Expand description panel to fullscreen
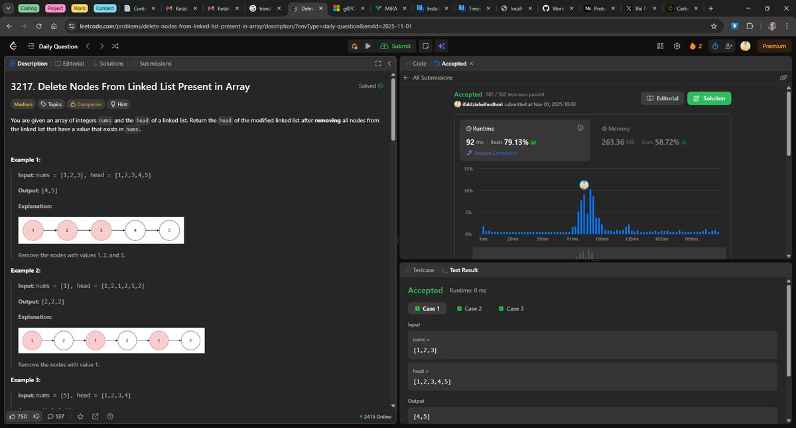The height and width of the screenshot is (428, 796). tap(377, 64)
